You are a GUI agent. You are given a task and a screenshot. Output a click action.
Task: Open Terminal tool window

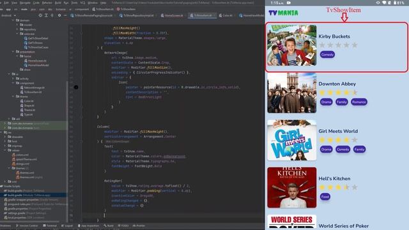coord(50,226)
